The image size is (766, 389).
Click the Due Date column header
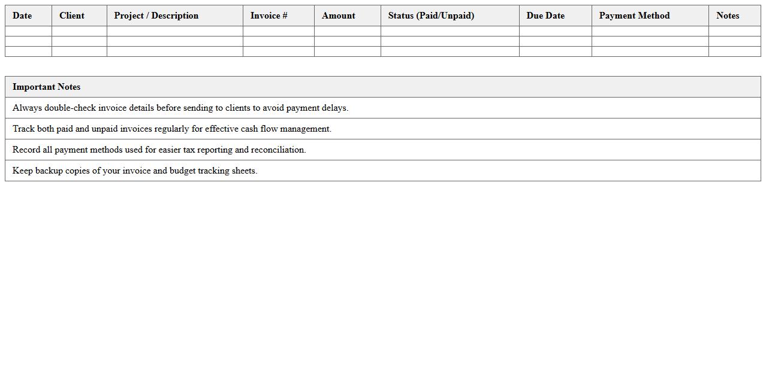tap(545, 16)
